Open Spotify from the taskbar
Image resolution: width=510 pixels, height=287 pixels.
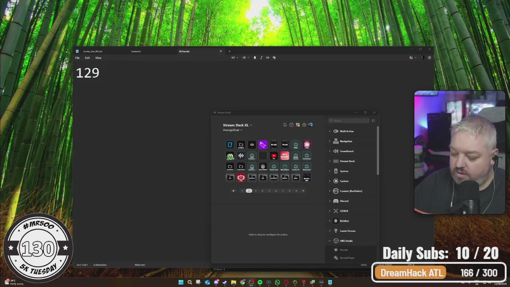click(x=260, y=282)
